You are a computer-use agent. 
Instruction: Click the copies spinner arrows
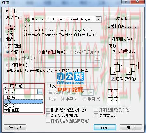click(131, 57)
